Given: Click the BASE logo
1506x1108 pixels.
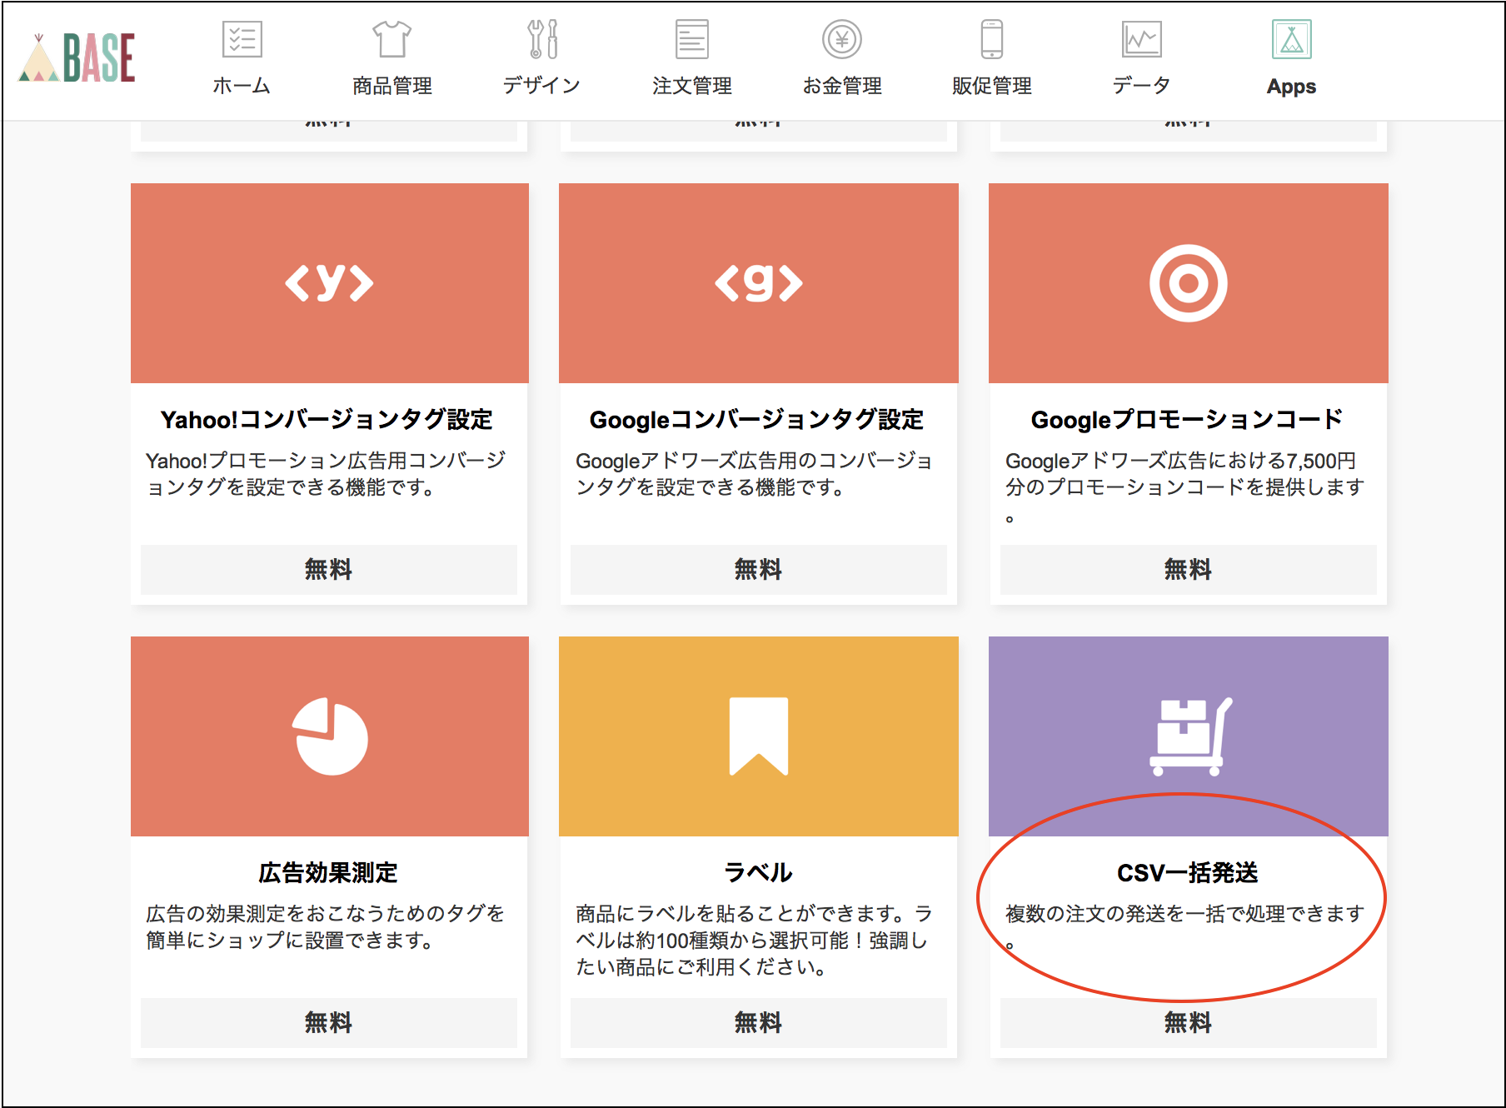Looking at the screenshot, I should pos(77,57).
